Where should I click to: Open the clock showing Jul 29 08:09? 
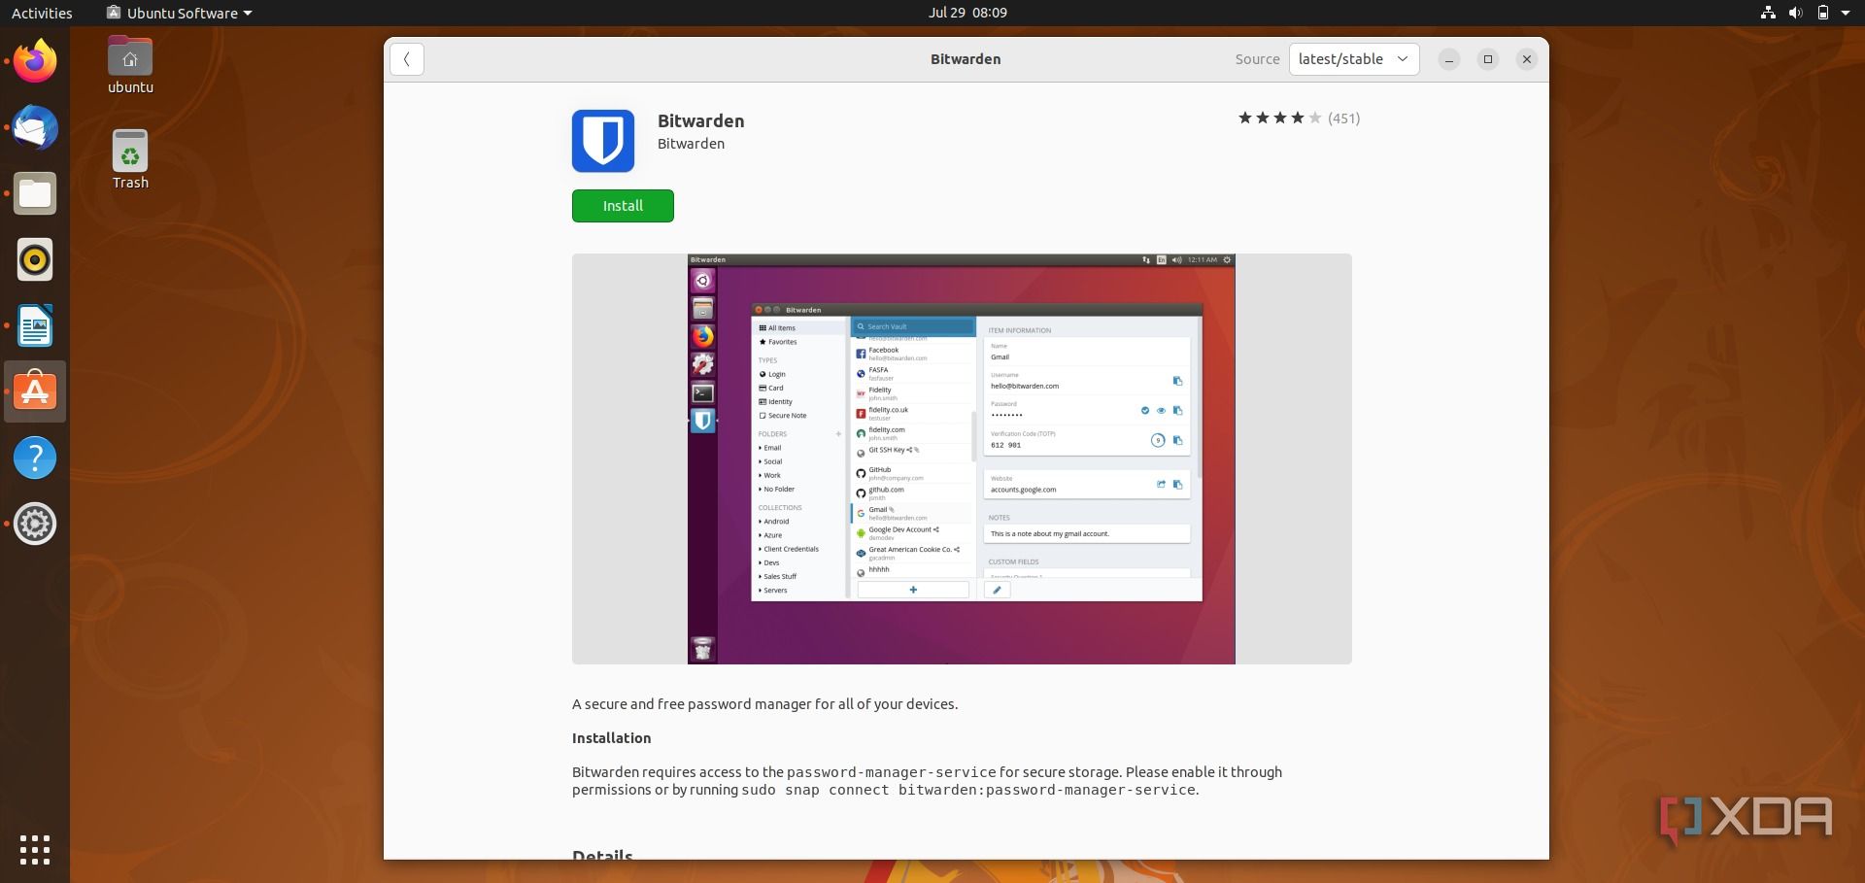pos(967,13)
